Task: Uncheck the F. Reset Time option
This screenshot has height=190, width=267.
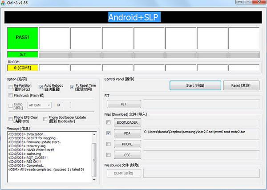Action: coord(72,87)
